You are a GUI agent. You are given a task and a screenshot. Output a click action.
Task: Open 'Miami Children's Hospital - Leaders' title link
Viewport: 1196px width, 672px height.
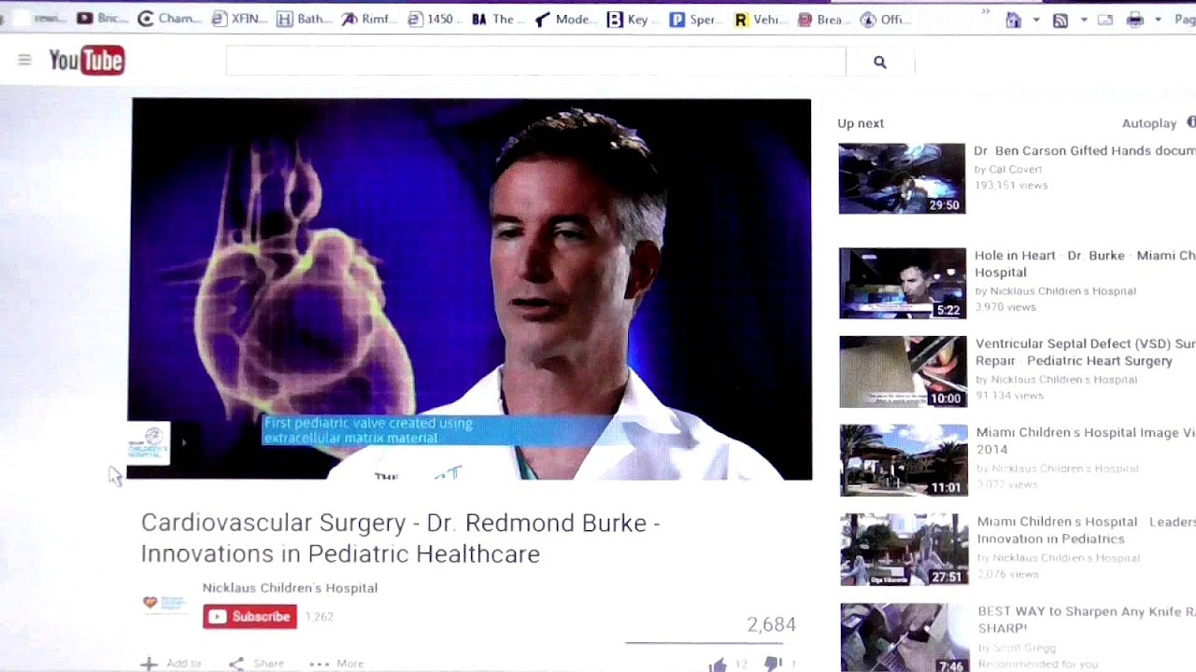point(1087,530)
